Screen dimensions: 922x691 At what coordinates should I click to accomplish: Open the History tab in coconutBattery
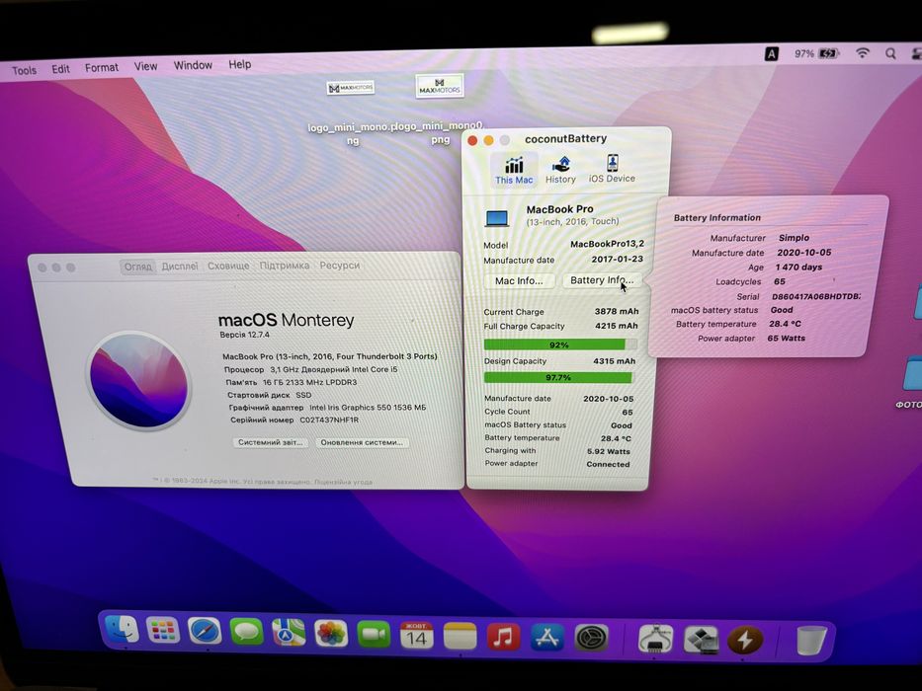560,170
